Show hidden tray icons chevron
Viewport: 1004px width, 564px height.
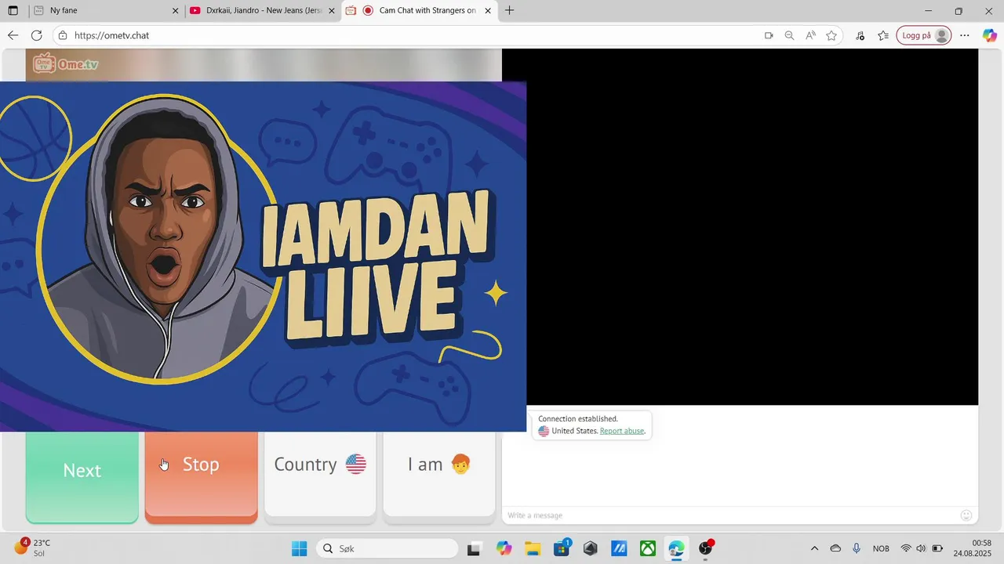tap(814, 548)
